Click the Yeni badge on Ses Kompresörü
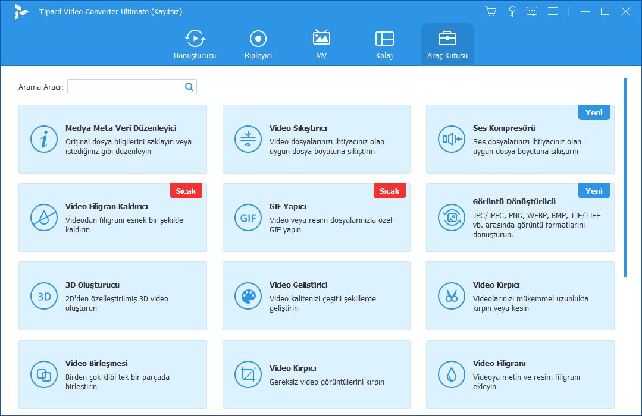This screenshot has height=416, width=642. pos(594,112)
